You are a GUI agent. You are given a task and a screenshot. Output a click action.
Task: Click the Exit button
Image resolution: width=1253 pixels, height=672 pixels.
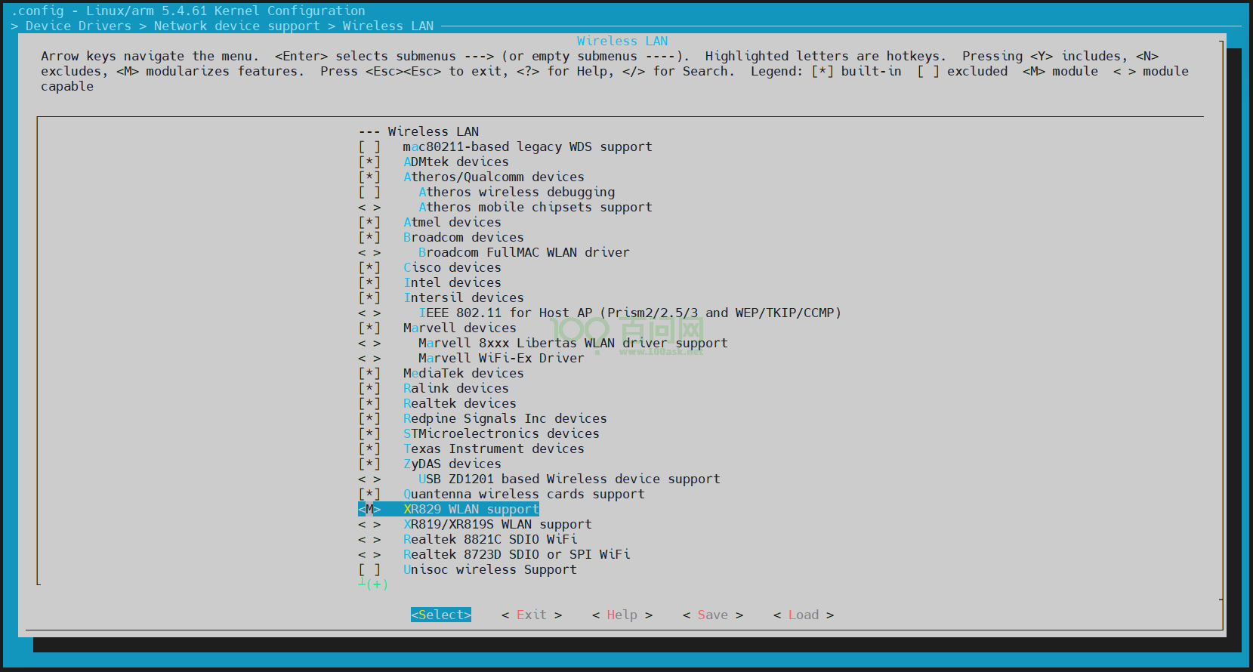(531, 615)
